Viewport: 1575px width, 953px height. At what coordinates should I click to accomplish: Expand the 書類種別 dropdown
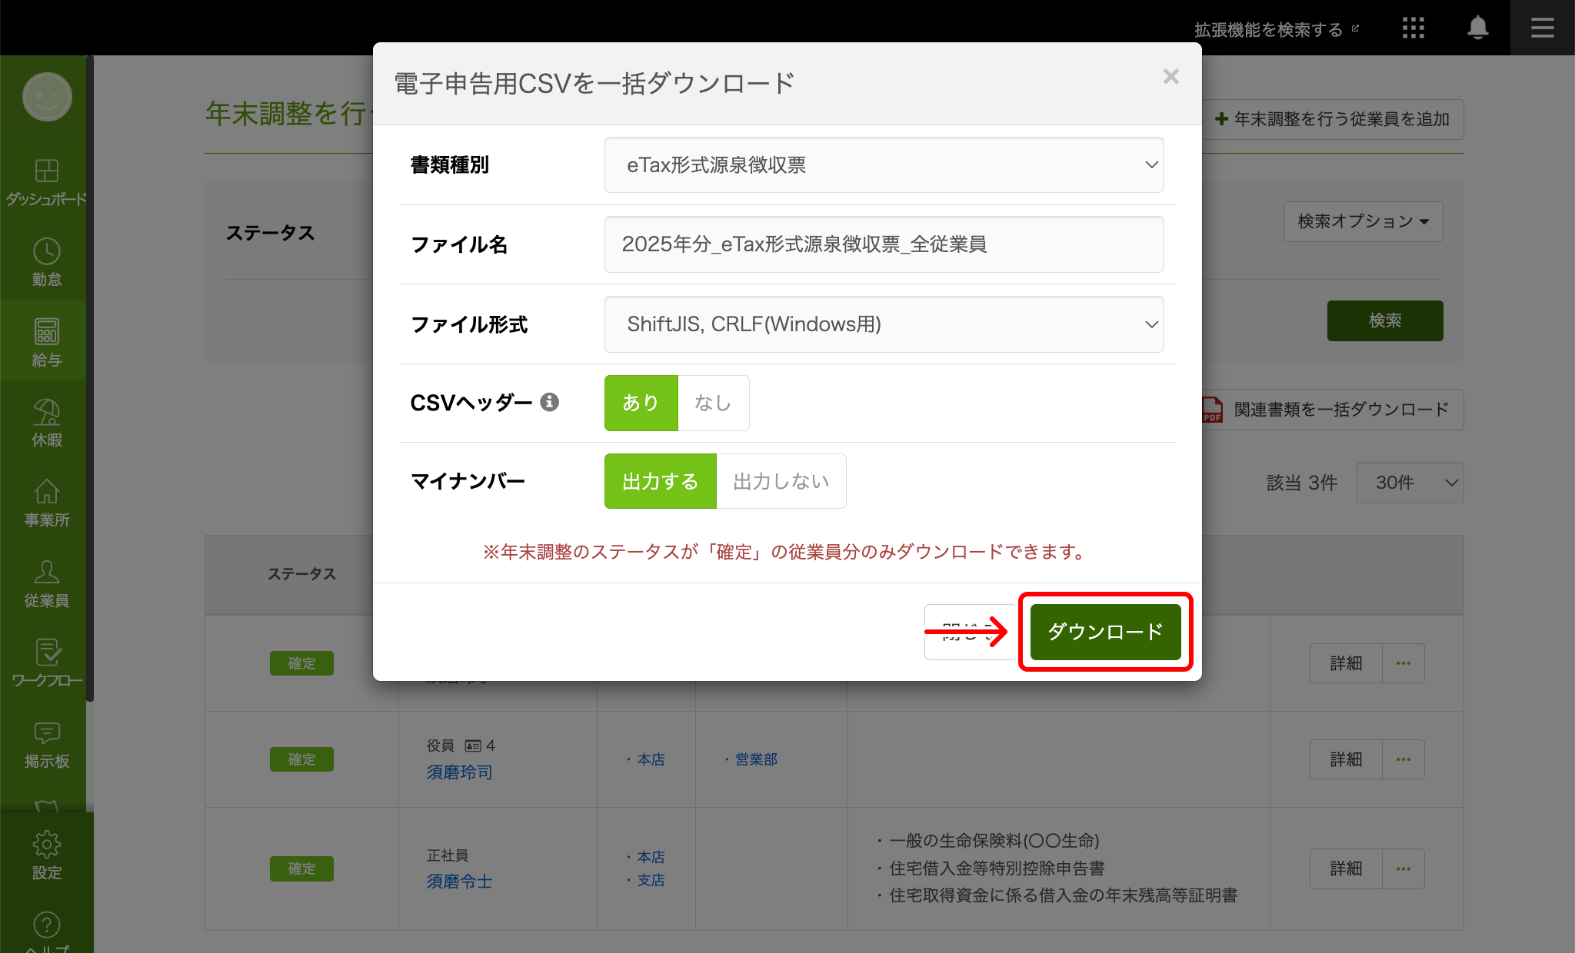[x=884, y=165]
